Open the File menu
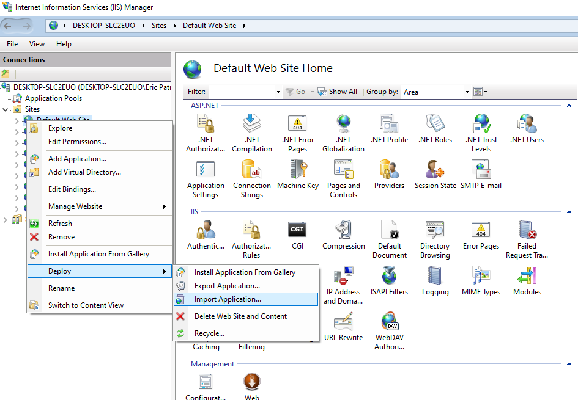Screen dimensions: 578x400 click(12, 44)
